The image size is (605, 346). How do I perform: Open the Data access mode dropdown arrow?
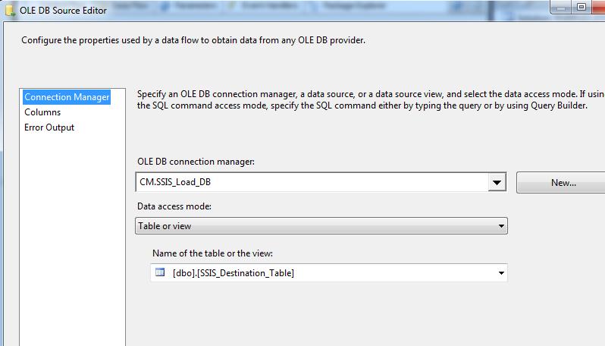pyautogui.click(x=501, y=226)
